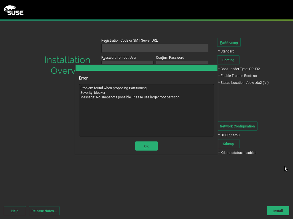Open the Booting configuration section

tap(228, 60)
